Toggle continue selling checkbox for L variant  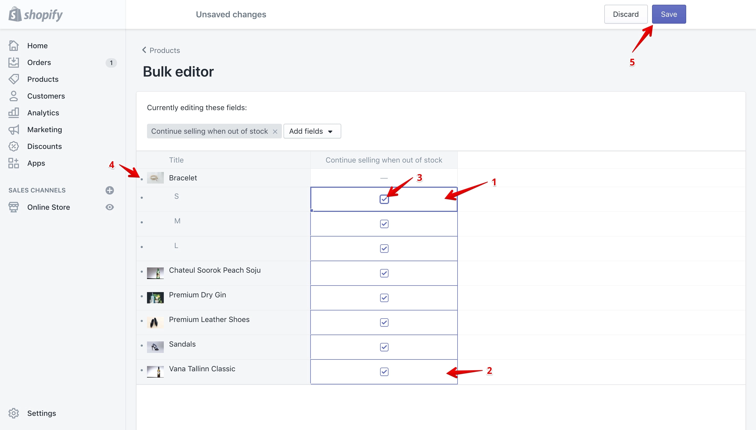coord(384,248)
